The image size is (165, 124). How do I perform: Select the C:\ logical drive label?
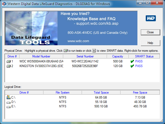point(13,97)
